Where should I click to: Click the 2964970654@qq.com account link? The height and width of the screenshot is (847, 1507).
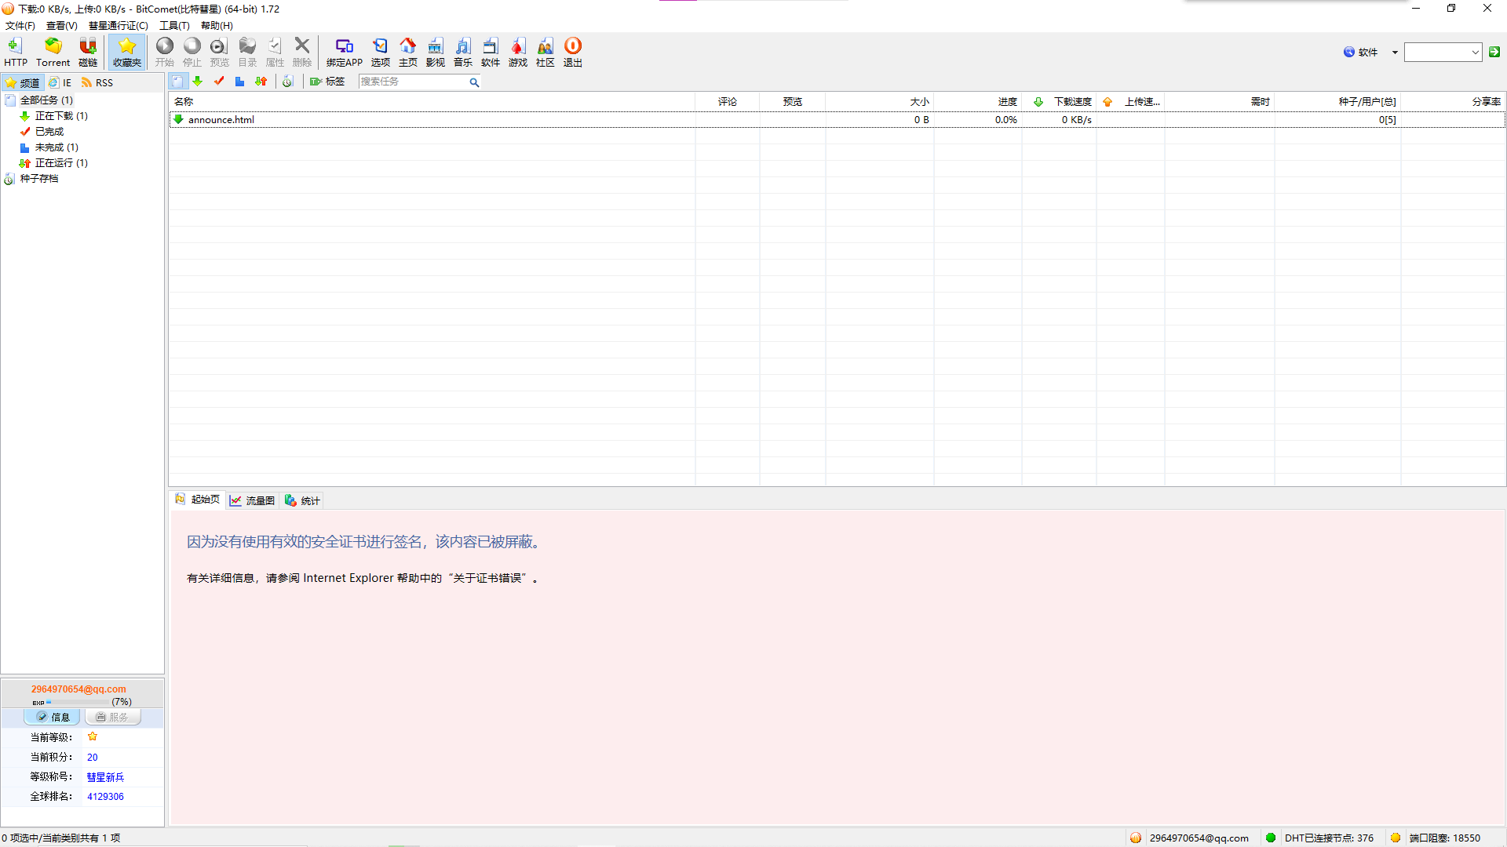pos(78,689)
